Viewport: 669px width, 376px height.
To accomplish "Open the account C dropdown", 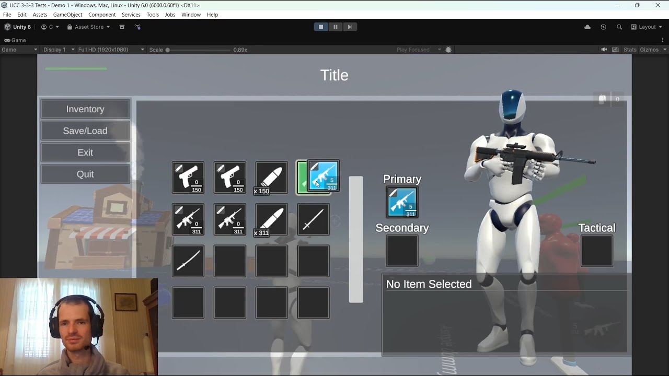I will [50, 27].
